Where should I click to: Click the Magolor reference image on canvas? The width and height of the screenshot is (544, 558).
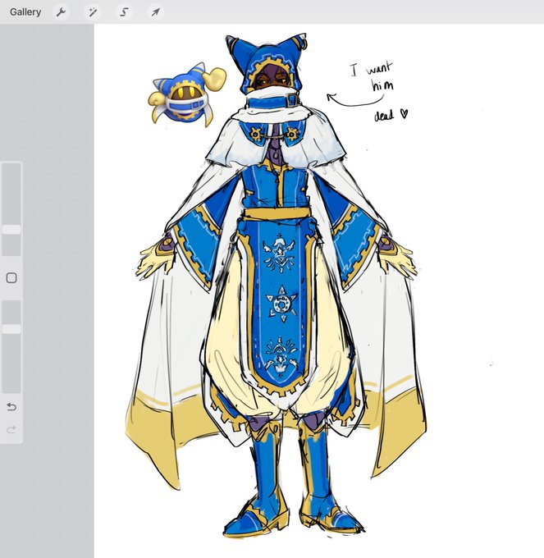pos(187,95)
